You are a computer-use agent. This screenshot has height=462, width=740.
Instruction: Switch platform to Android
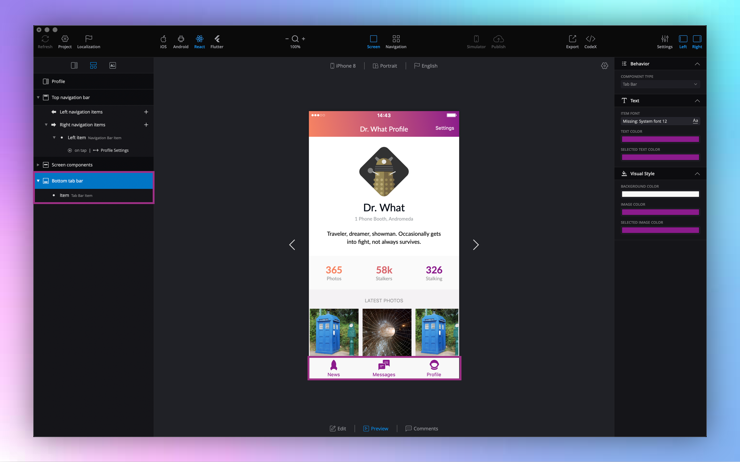coord(181,42)
